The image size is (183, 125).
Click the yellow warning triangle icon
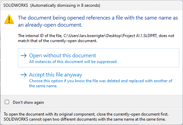pyautogui.click(x=9, y=19)
